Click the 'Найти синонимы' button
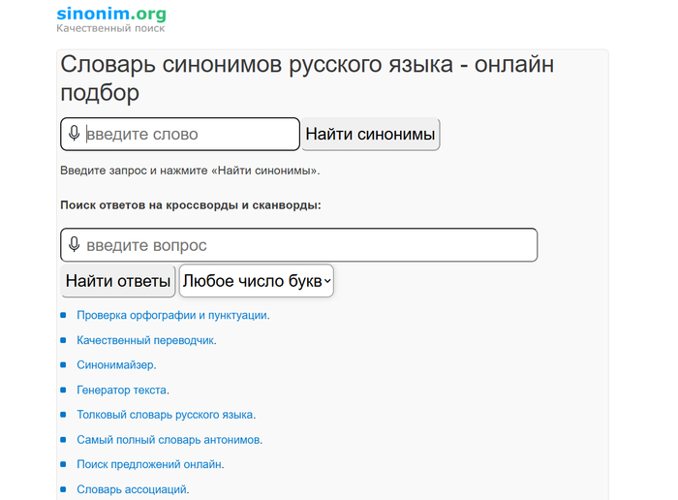 [371, 134]
